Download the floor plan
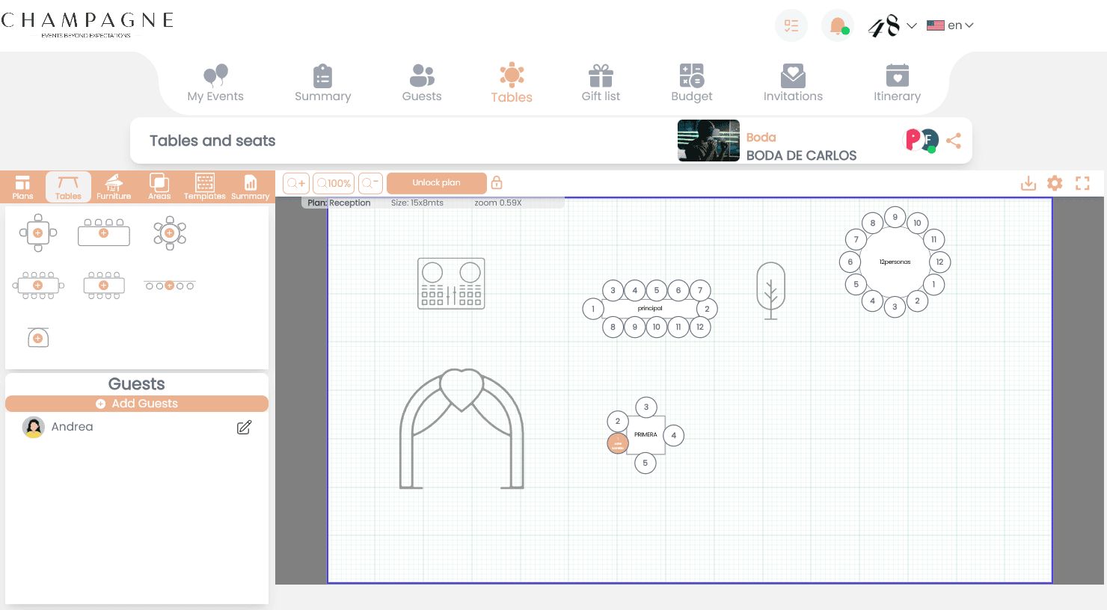This screenshot has height=610, width=1107. coord(1028,182)
